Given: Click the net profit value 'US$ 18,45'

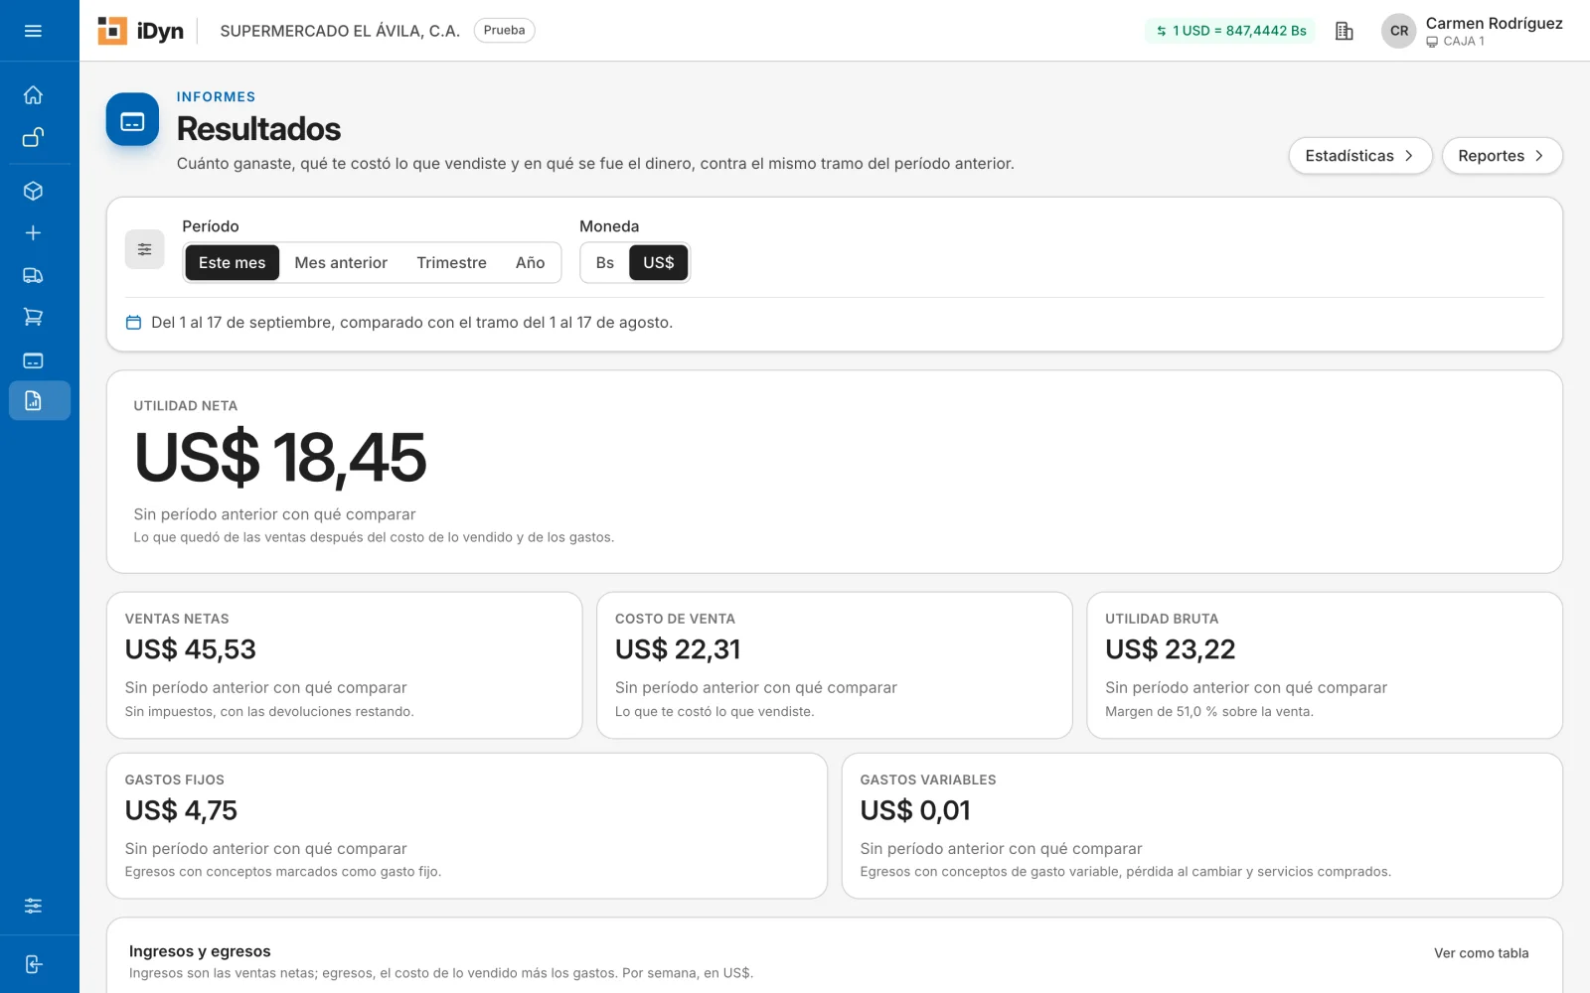Looking at the screenshot, I should (280, 458).
